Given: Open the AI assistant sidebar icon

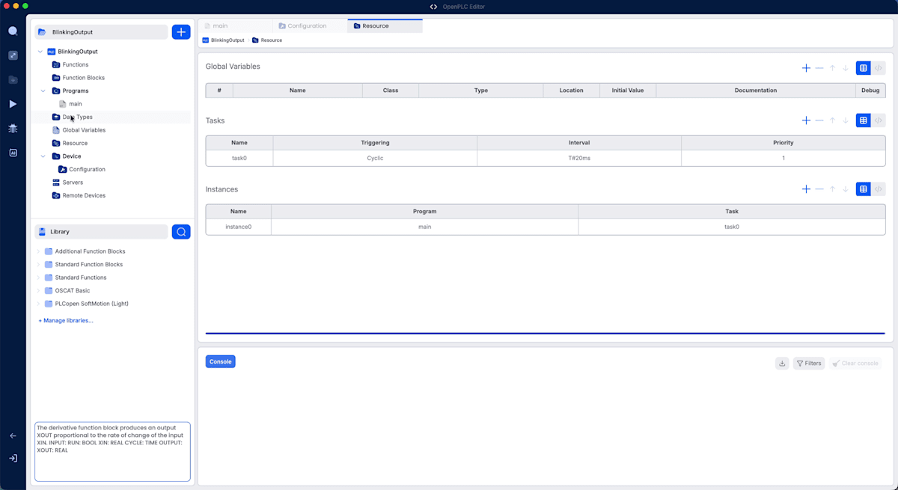Looking at the screenshot, I should (x=13, y=153).
